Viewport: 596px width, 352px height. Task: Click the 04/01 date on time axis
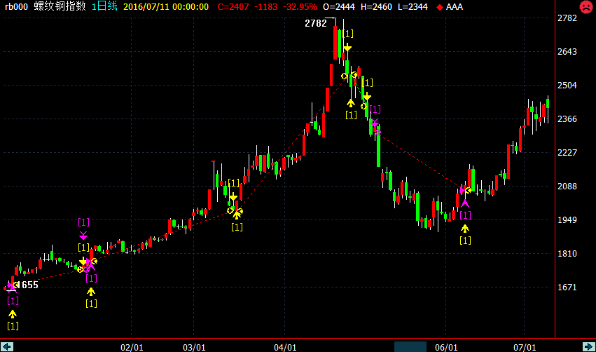(x=284, y=347)
